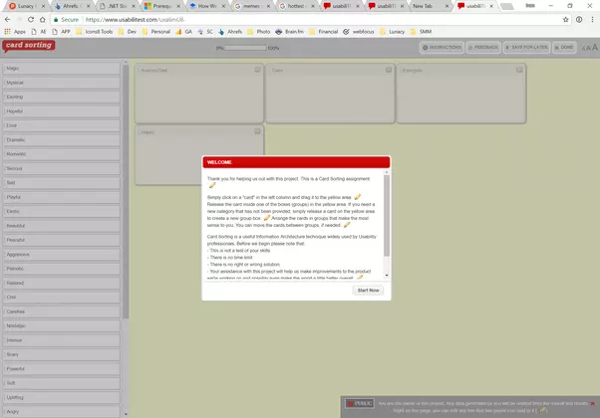Image resolution: width=600 pixels, height=418 pixels.
Task: Select the Relaxed card
Action: [61, 283]
